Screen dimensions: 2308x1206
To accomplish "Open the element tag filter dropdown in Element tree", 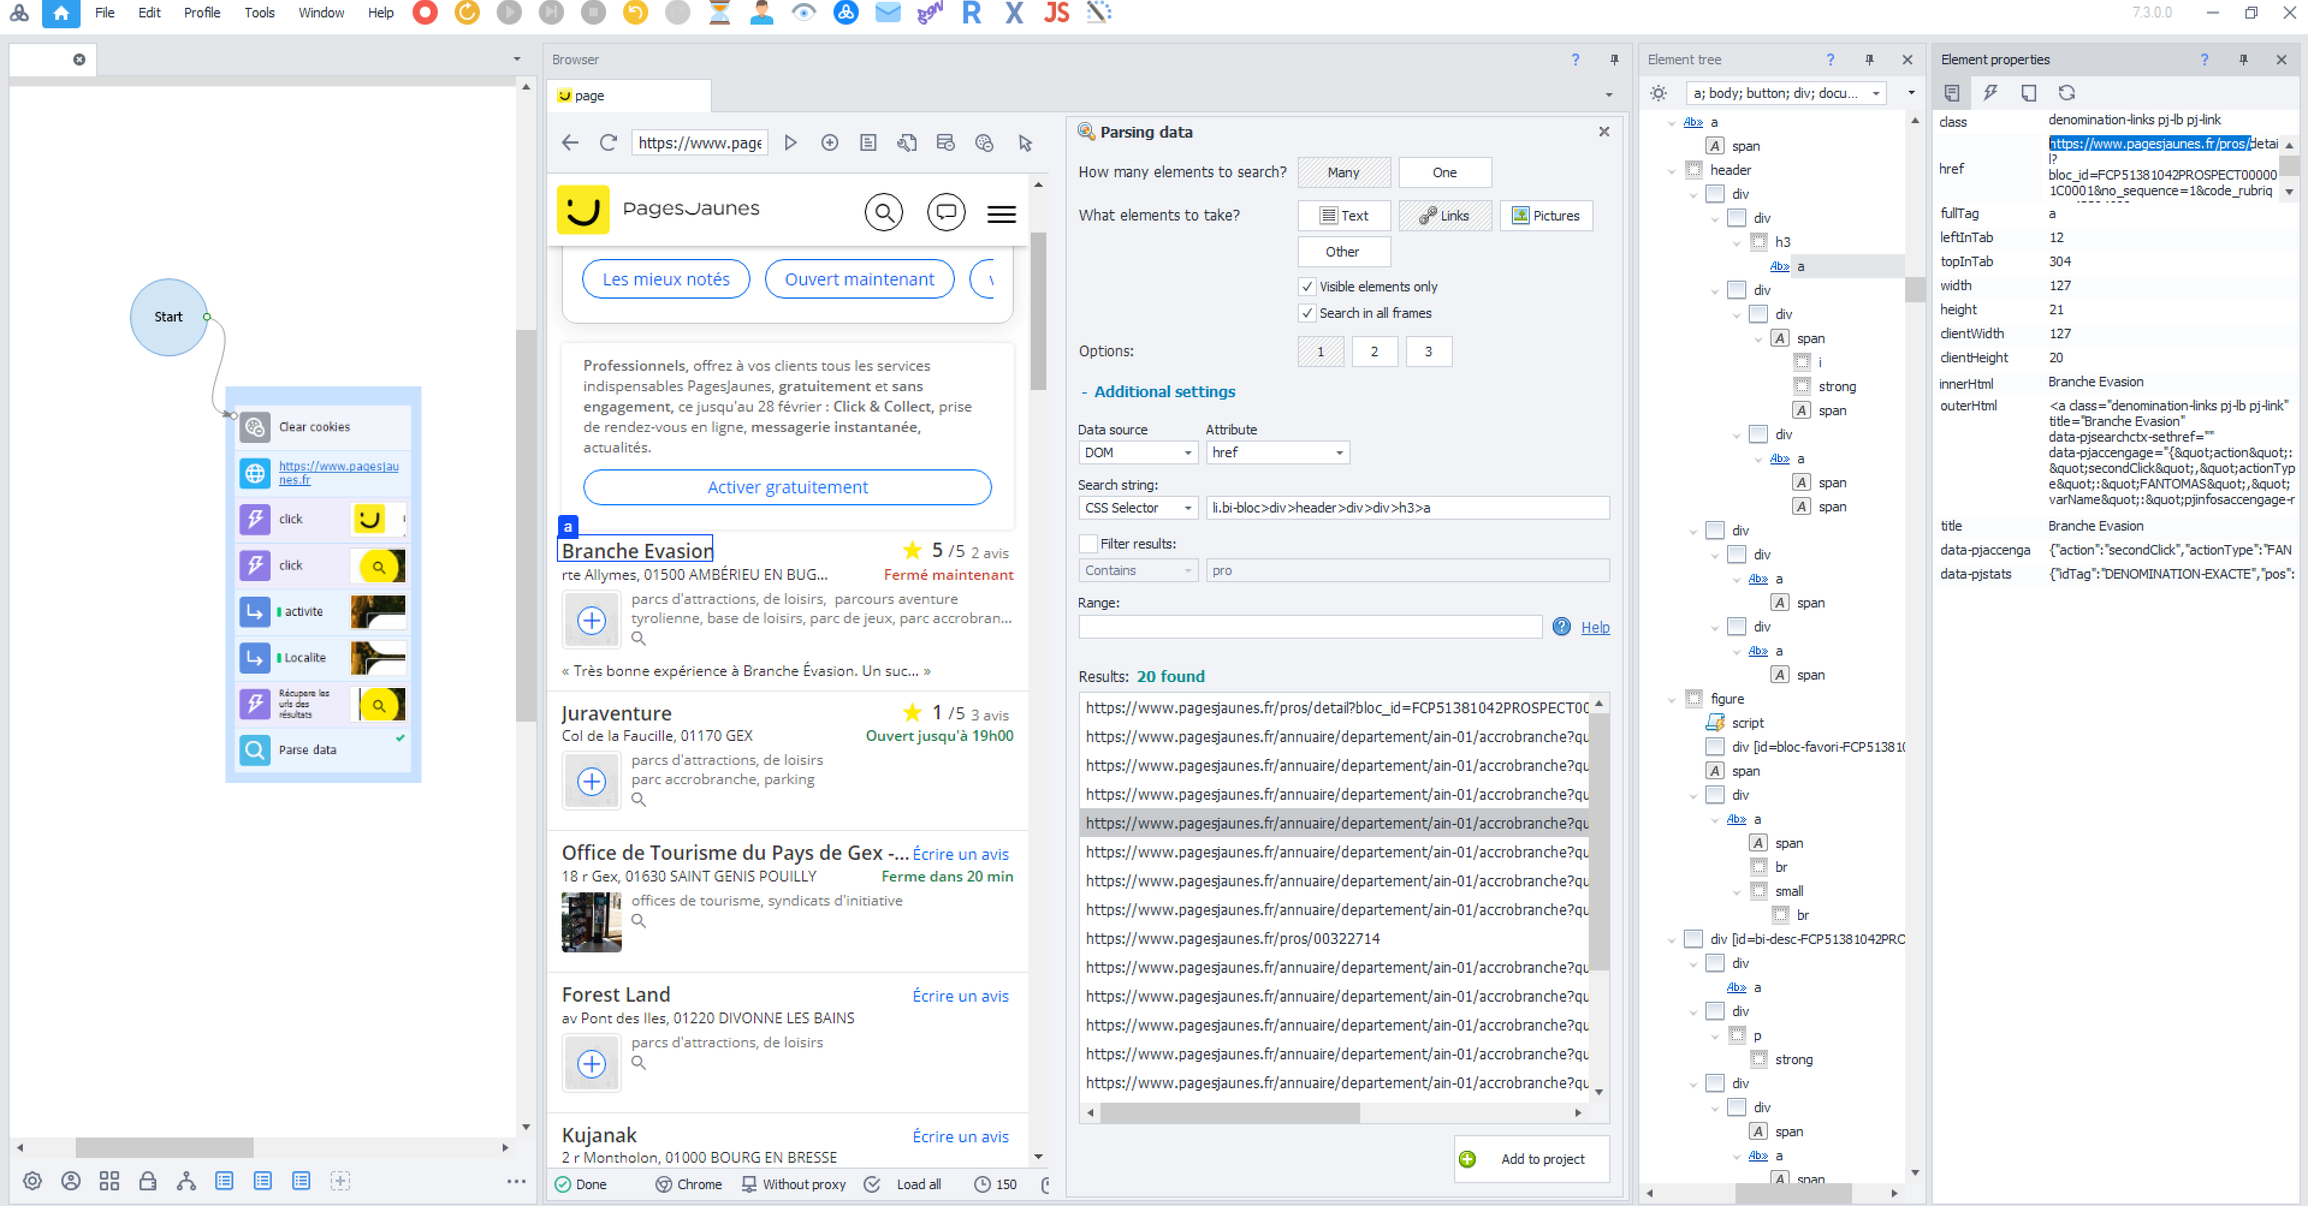I will coord(1787,93).
